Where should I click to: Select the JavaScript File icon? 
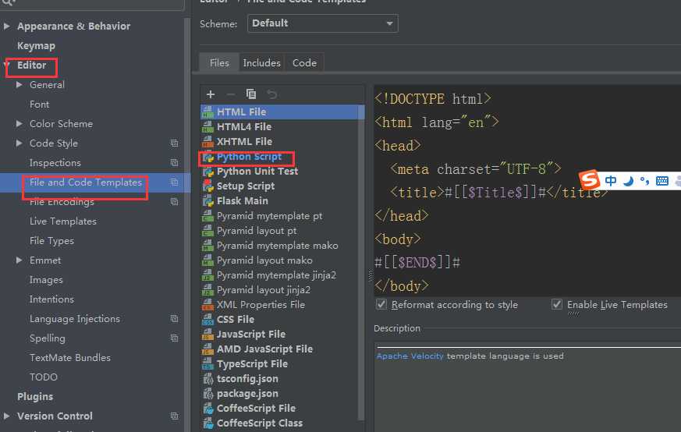coord(208,335)
